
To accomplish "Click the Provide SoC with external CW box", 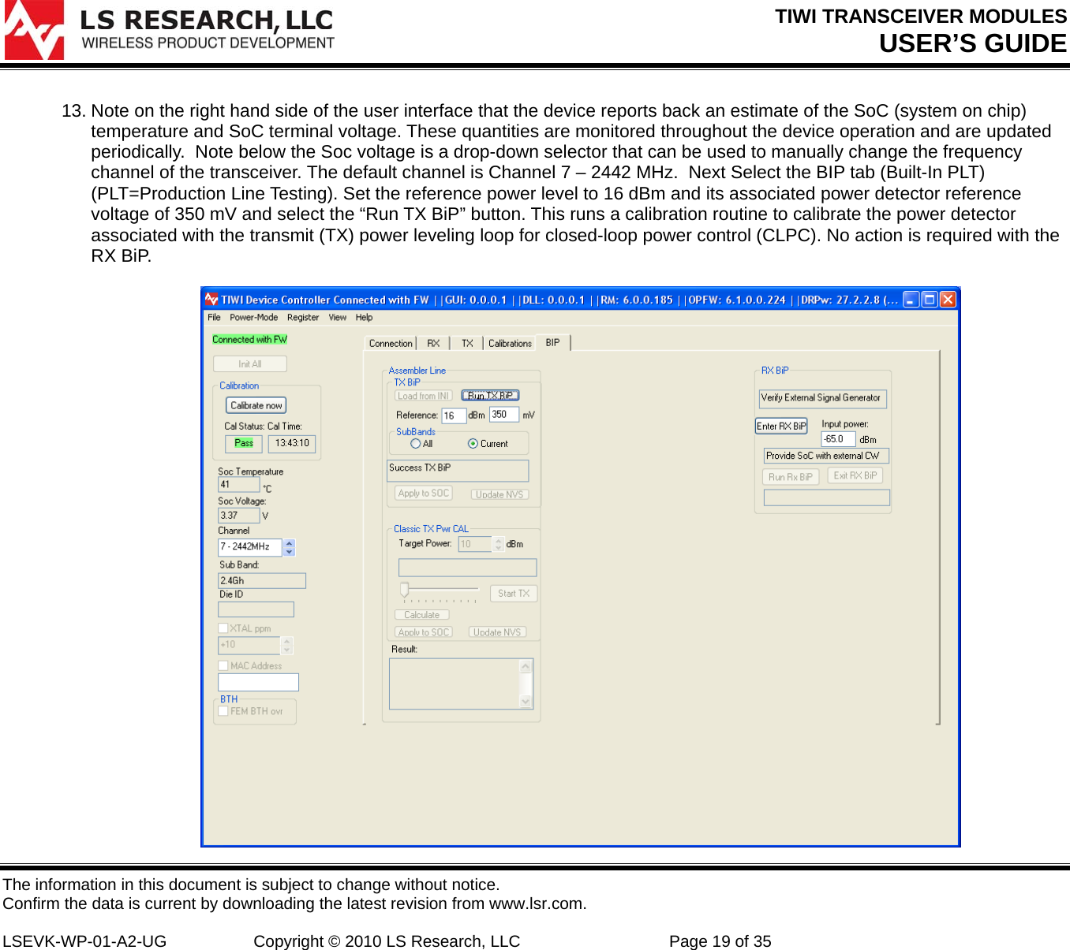I will tap(826, 456).
